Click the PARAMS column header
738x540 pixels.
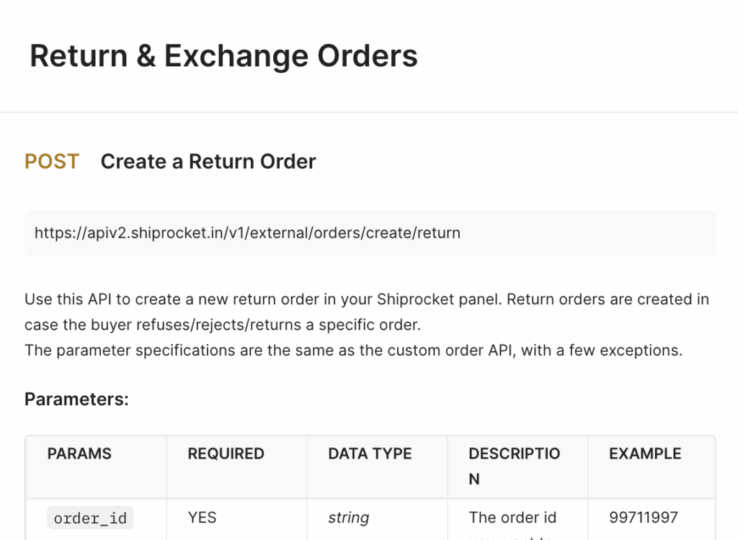79,454
